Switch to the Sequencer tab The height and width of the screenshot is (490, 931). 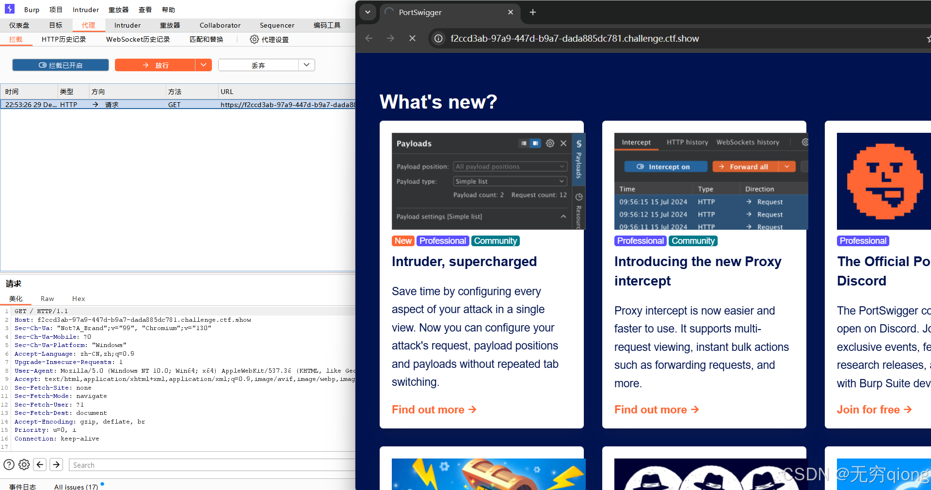click(277, 25)
